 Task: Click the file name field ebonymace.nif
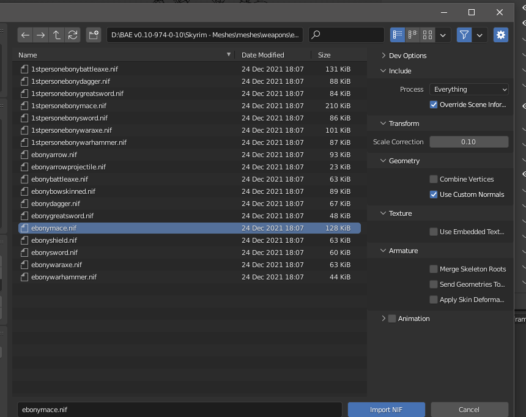(x=179, y=410)
